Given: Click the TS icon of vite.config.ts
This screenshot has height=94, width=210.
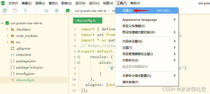Looking at the screenshot, I should point(12,80).
